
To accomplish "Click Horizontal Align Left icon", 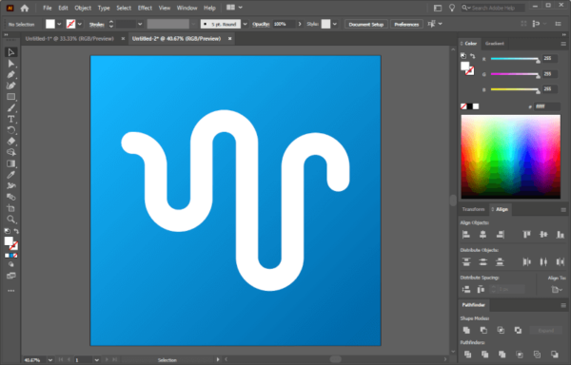I will coord(466,235).
